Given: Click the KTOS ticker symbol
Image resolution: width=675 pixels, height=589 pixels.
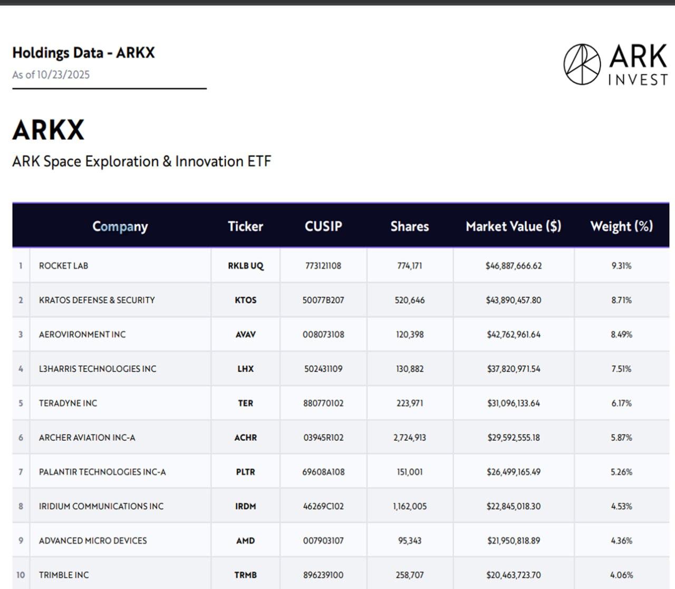Looking at the screenshot, I should click(245, 300).
